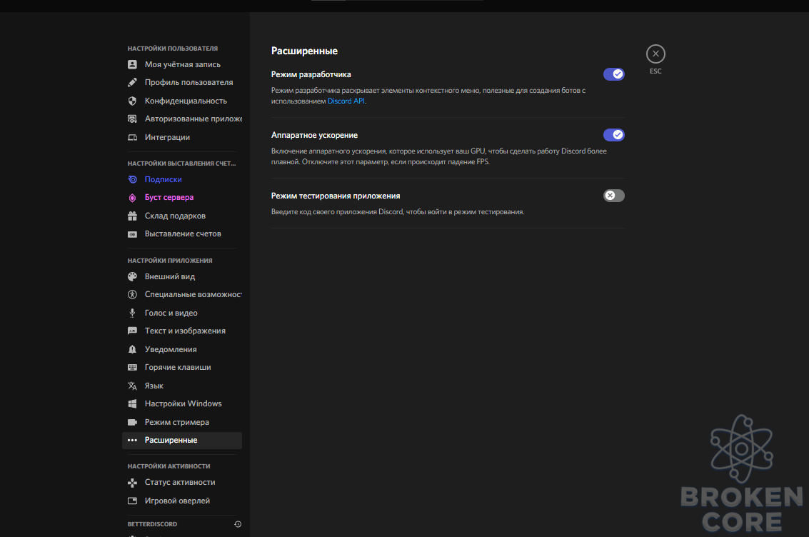Click the gamepad icon for Статус активности
Screen dimensions: 809x537
132,482
